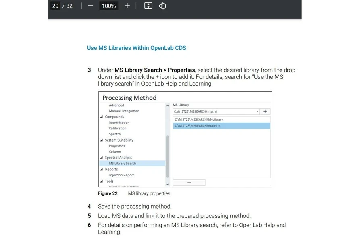Collapse the Reports section
This screenshot has height=238, width=341.
click(x=102, y=169)
